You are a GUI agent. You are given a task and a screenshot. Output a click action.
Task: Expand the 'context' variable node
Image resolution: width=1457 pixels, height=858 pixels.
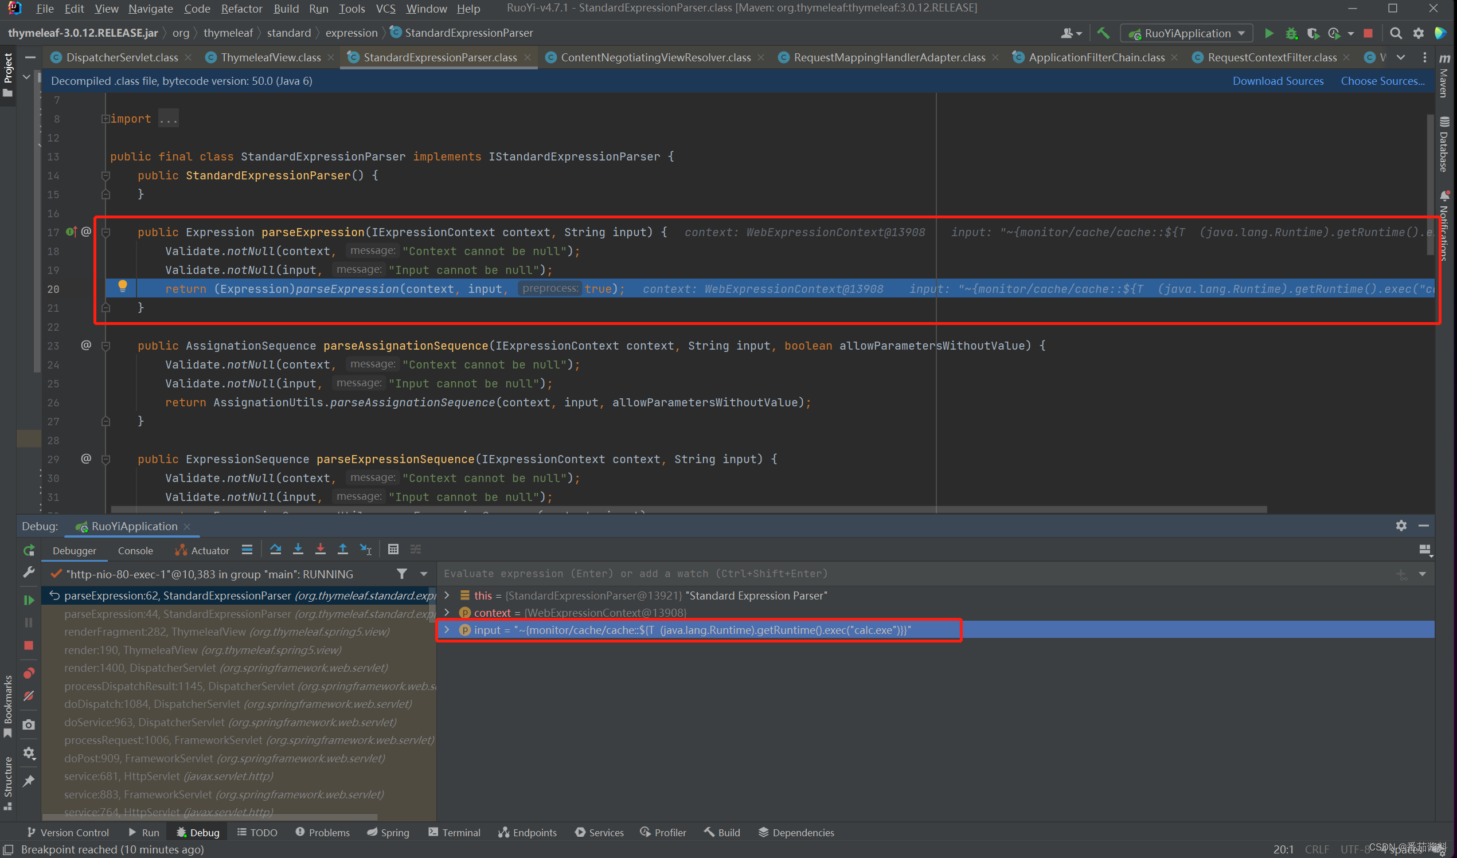coord(447,612)
